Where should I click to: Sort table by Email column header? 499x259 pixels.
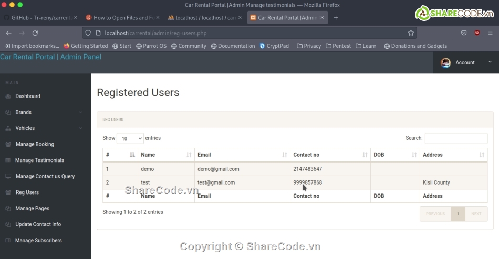coord(242,155)
